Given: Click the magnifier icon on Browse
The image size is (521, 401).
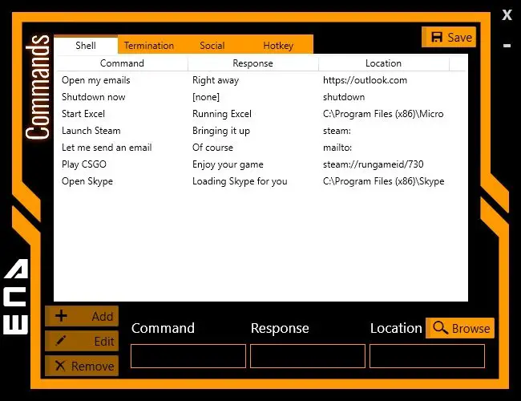Looking at the screenshot, I should click(x=440, y=328).
